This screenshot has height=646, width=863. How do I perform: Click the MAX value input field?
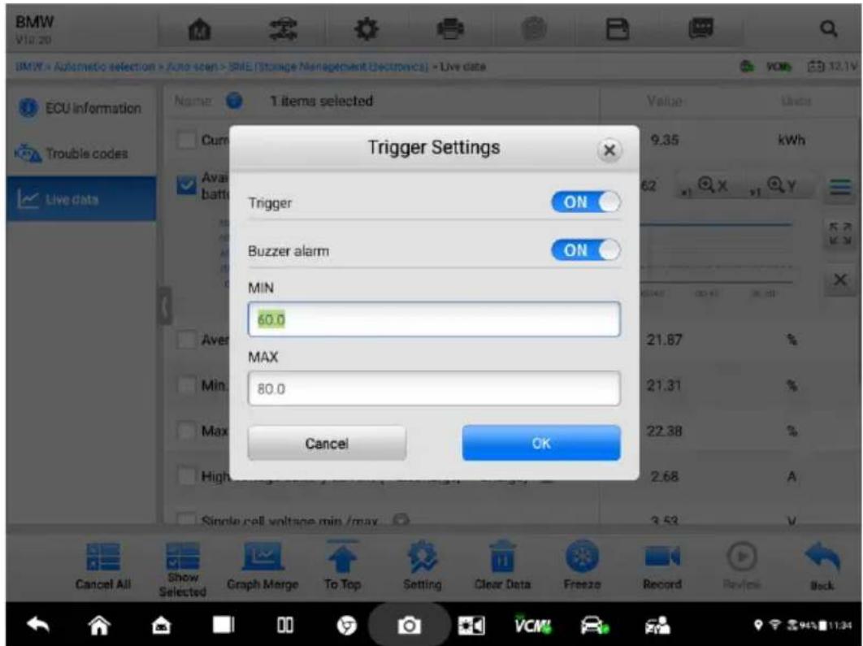pos(434,388)
